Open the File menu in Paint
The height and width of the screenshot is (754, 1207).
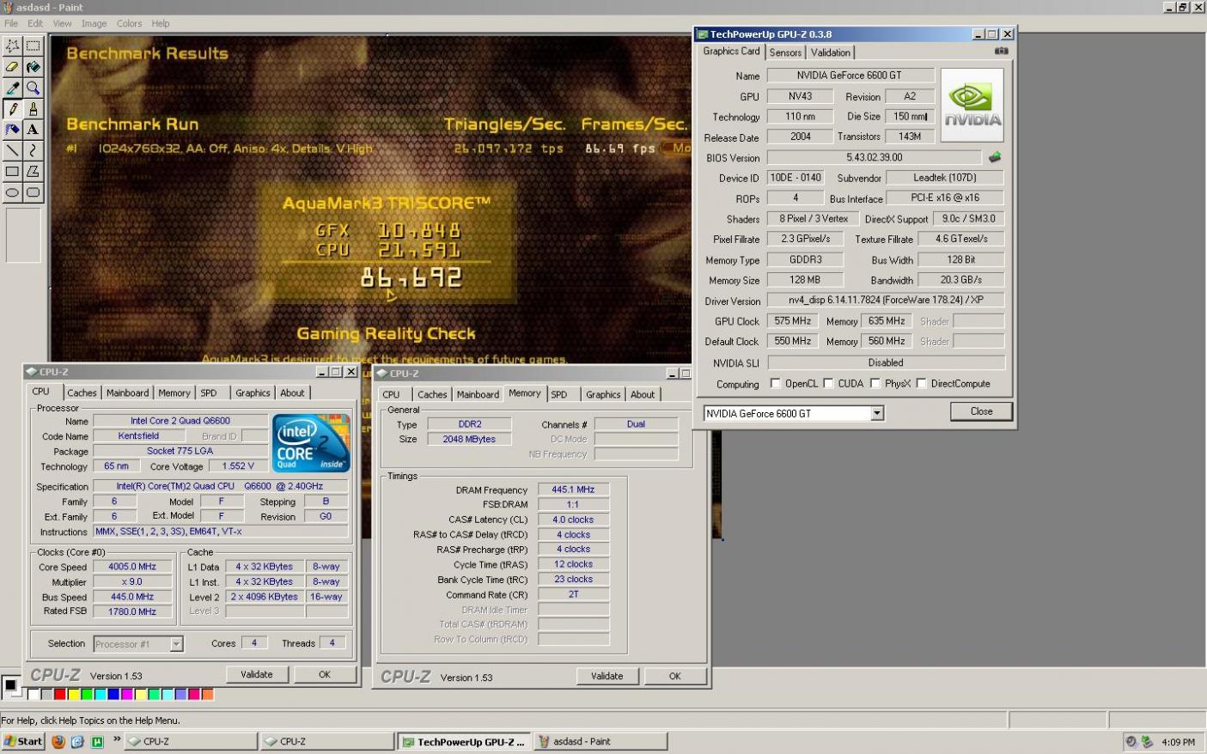(x=11, y=23)
